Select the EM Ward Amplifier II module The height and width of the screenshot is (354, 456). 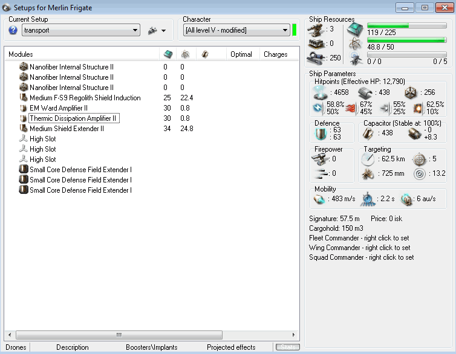pyautogui.click(x=59, y=108)
